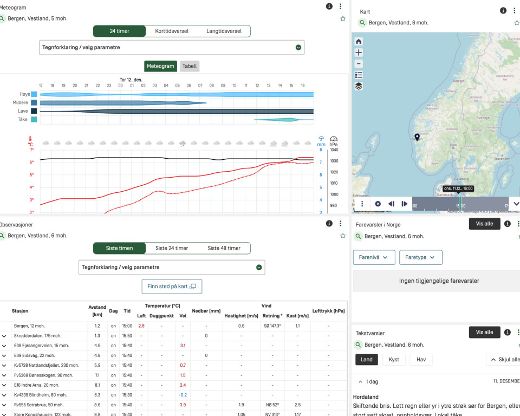Expand meteogram Tegnforklaring parameter dropdown
The image size is (520, 416).
point(172,48)
